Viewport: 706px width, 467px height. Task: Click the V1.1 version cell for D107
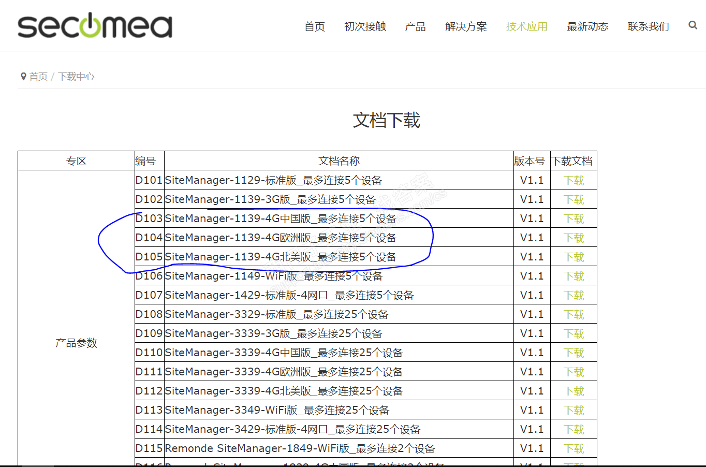532,295
